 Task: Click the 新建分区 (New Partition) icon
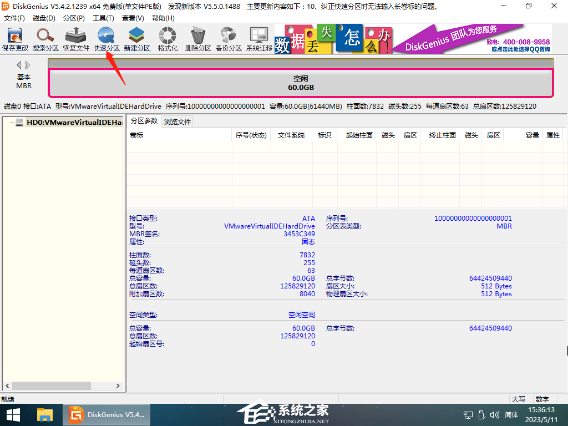(x=137, y=39)
